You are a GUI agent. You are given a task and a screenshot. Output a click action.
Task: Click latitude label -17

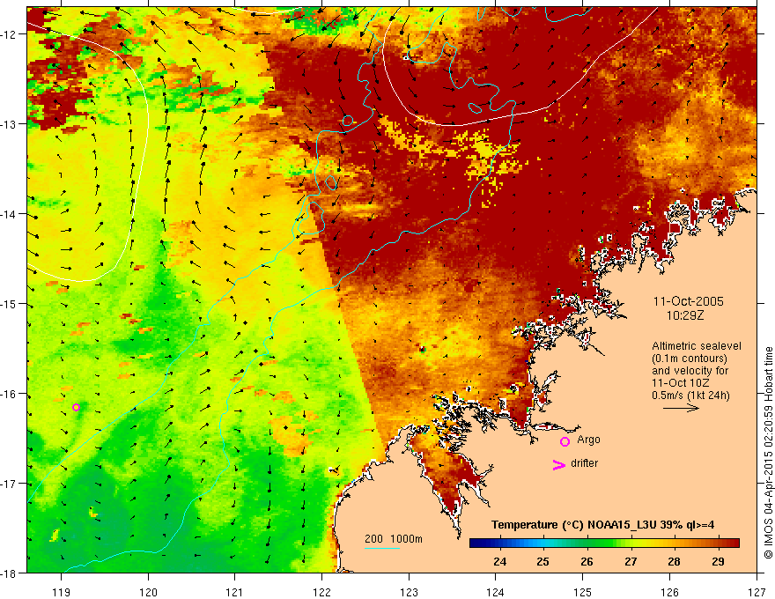pos(8,484)
